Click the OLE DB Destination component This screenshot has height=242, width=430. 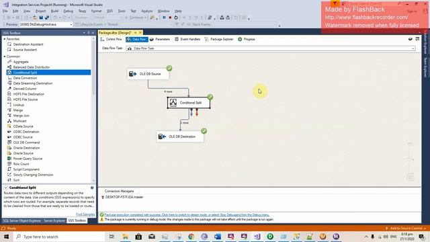180,136
